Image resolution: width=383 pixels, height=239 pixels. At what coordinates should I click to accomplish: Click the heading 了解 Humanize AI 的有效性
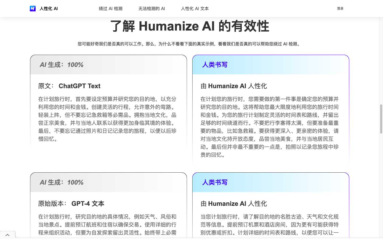click(190, 26)
